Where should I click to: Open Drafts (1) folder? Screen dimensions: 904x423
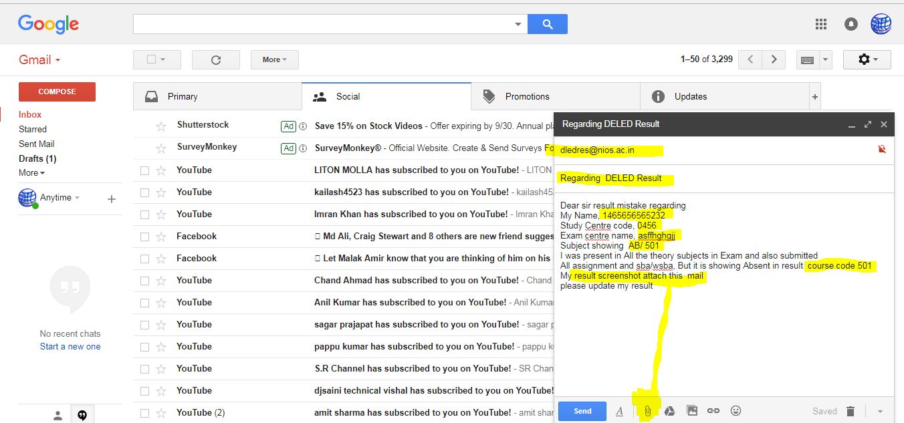point(37,158)
